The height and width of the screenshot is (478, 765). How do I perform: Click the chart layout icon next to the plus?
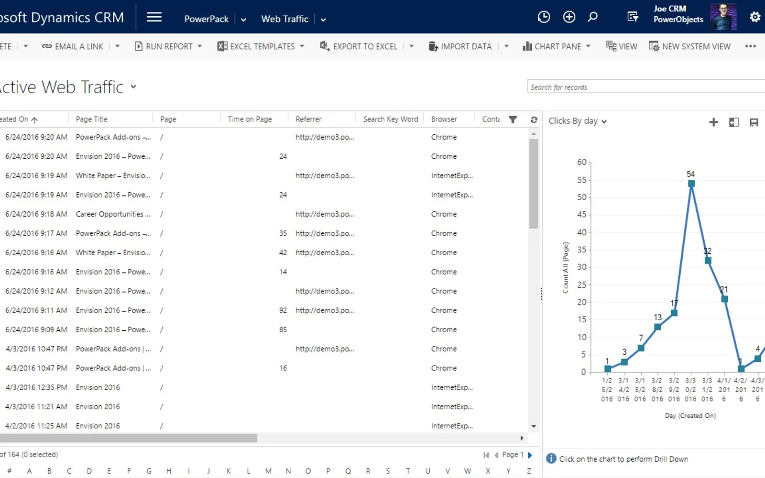(734, 122)
